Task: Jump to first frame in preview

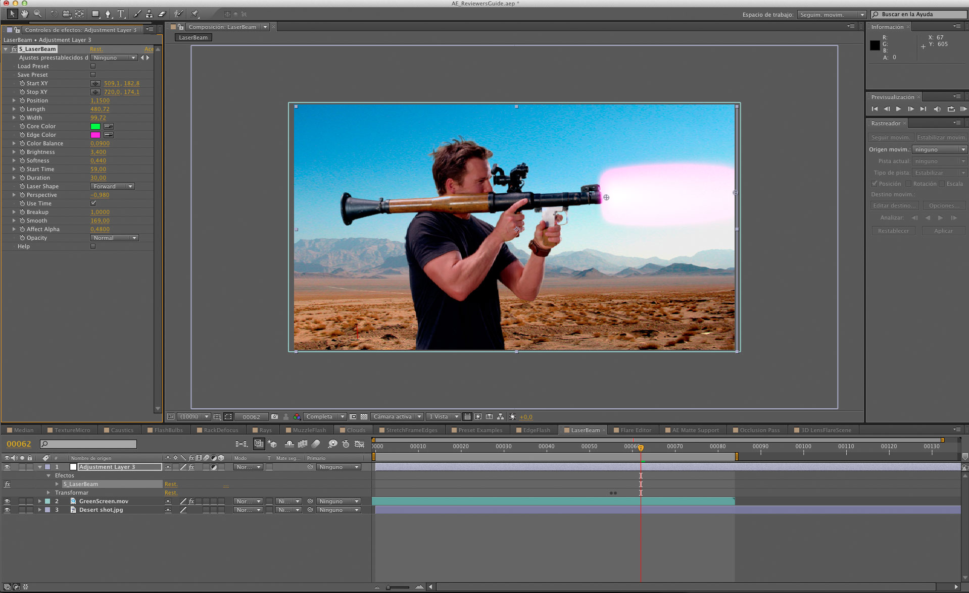Action: click(x=875, y=109)
